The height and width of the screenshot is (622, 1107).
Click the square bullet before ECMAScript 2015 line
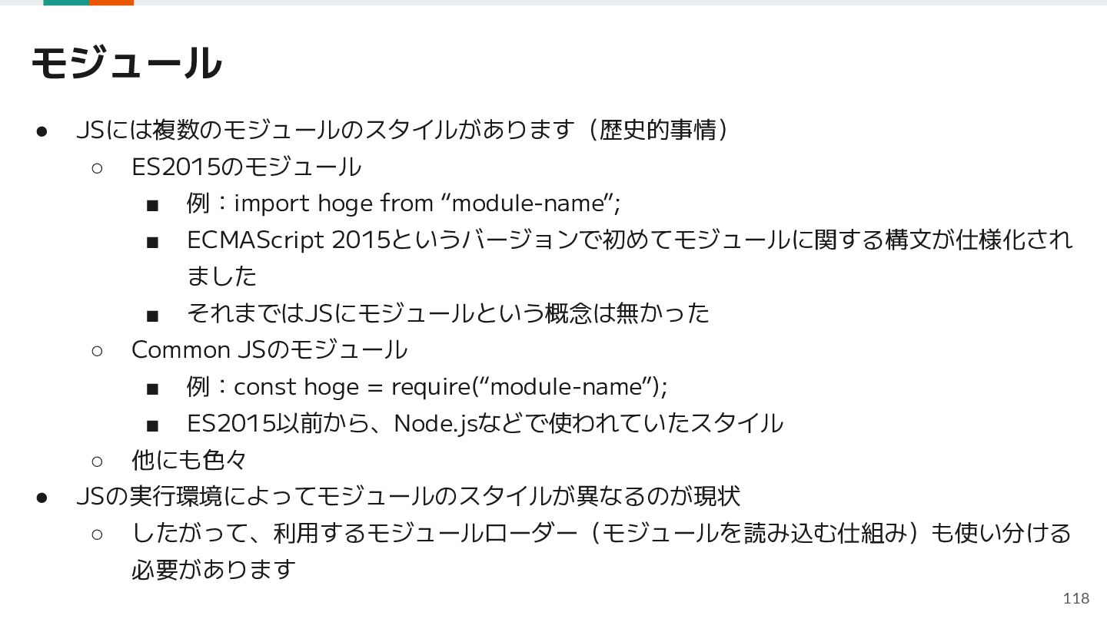(152, 242)
